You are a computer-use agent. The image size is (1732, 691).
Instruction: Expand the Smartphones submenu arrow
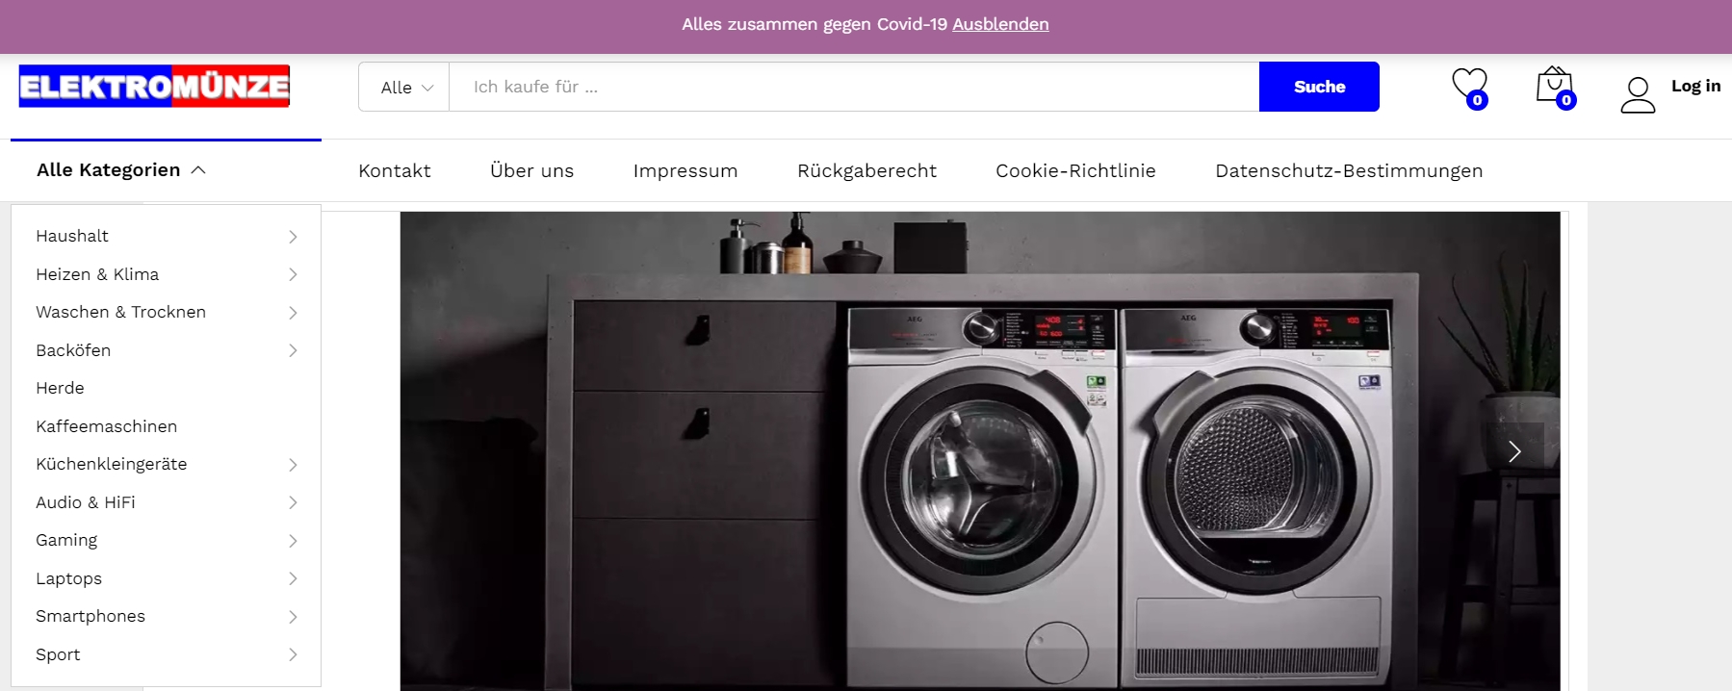coord(293,617)
